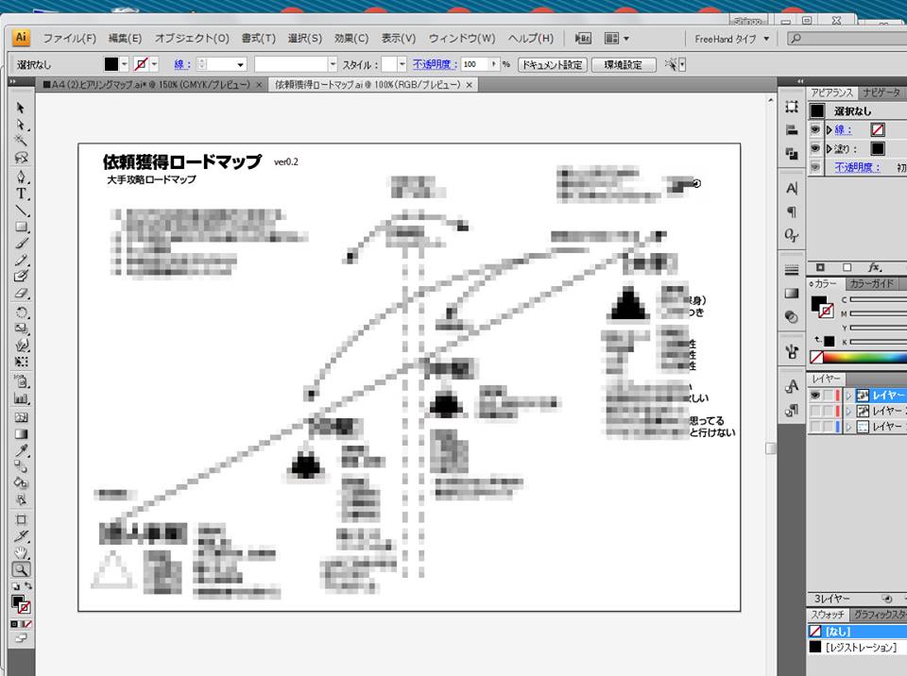
Task: Expand the first layer's disclosure triangle
Action: 848,396
